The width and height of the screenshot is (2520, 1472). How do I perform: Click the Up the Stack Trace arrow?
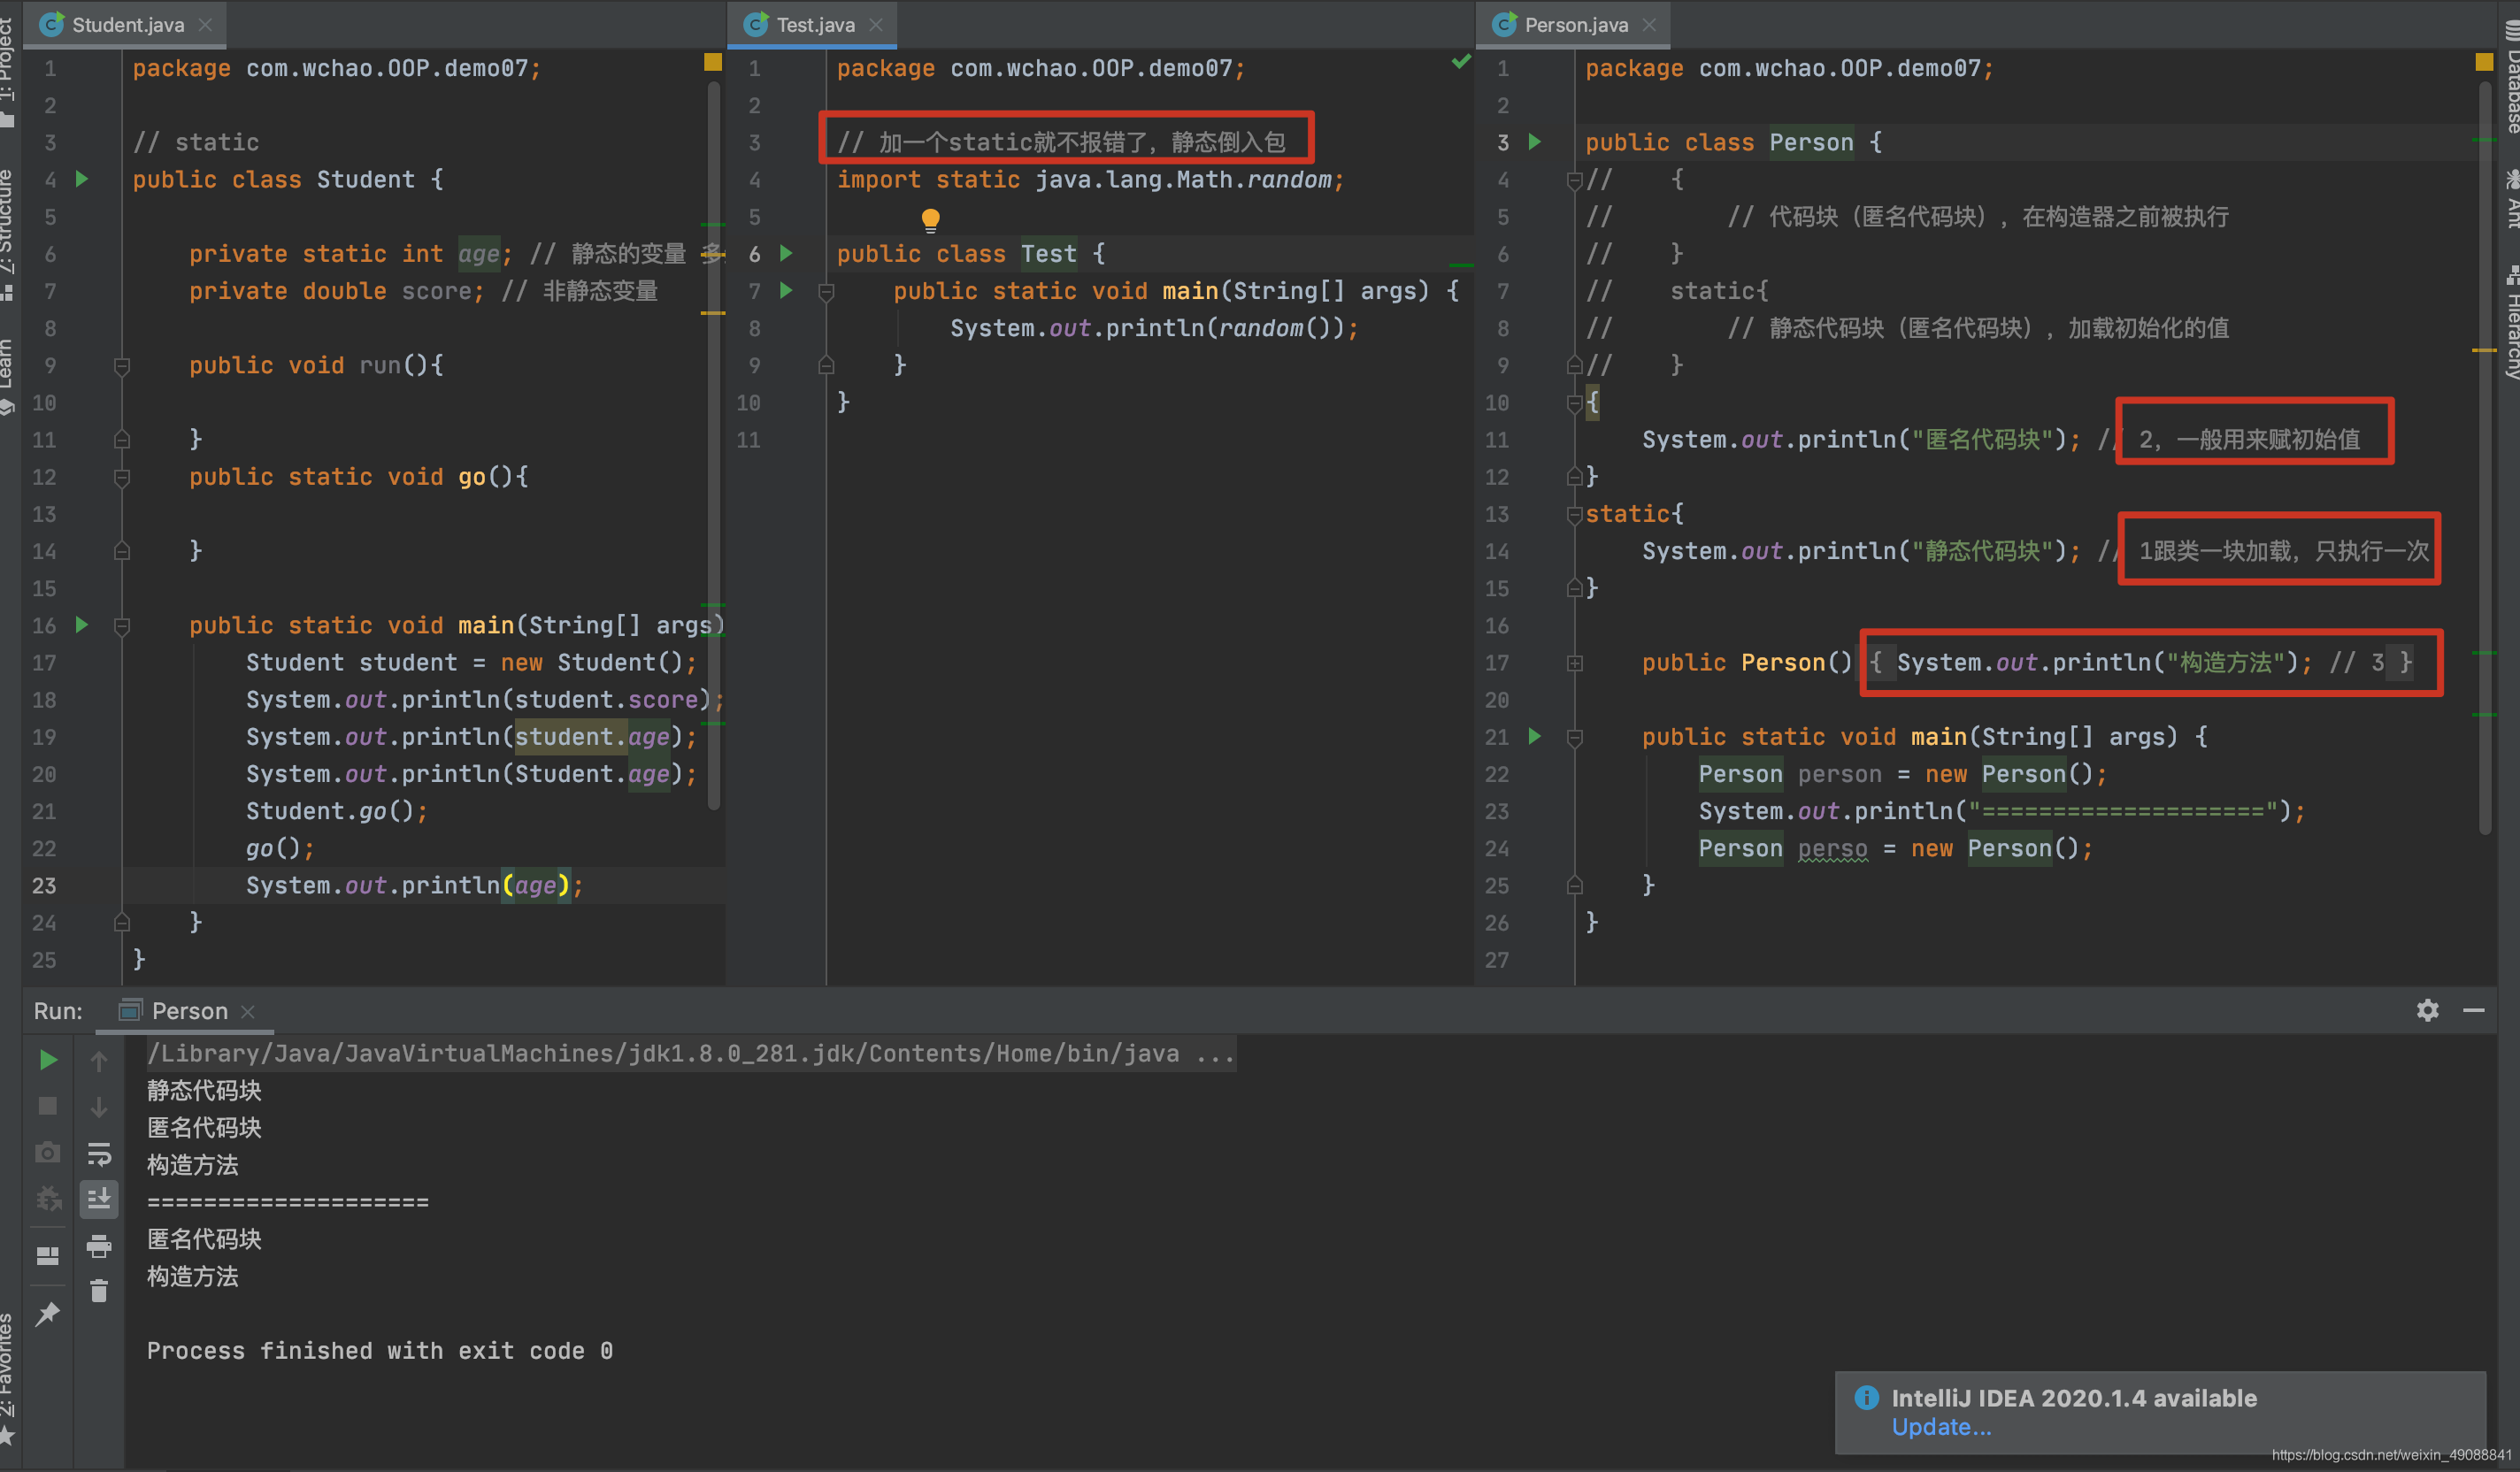pos(99,1060)
